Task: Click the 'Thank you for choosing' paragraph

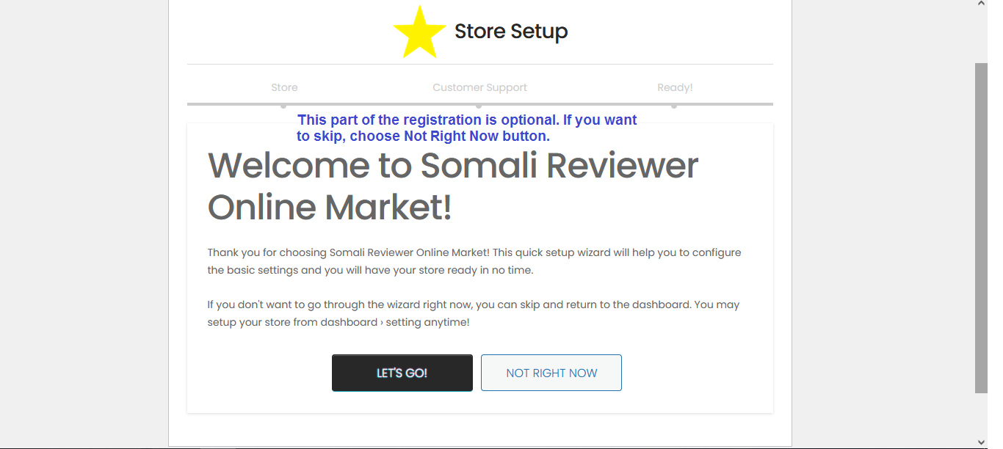Action: 474,261
